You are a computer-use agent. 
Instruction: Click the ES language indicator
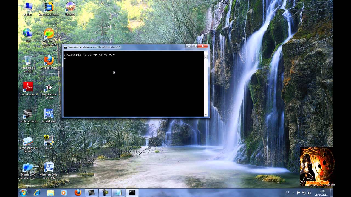287,192
